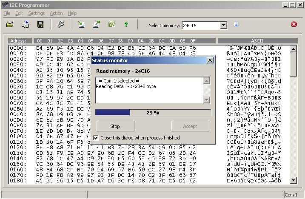This screenshot has width=305, height=199.
Task: Click the write memory toolbar icon
Action: coord(97,24)
